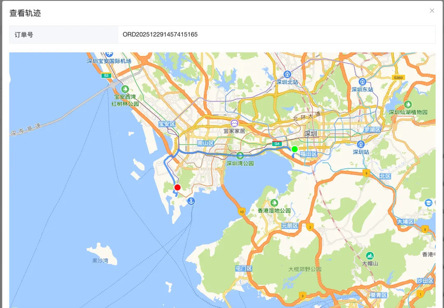Click the 订单号 label cell
Image resolution: width=444 pixels, height=308 pixels.
pos(64,34)
